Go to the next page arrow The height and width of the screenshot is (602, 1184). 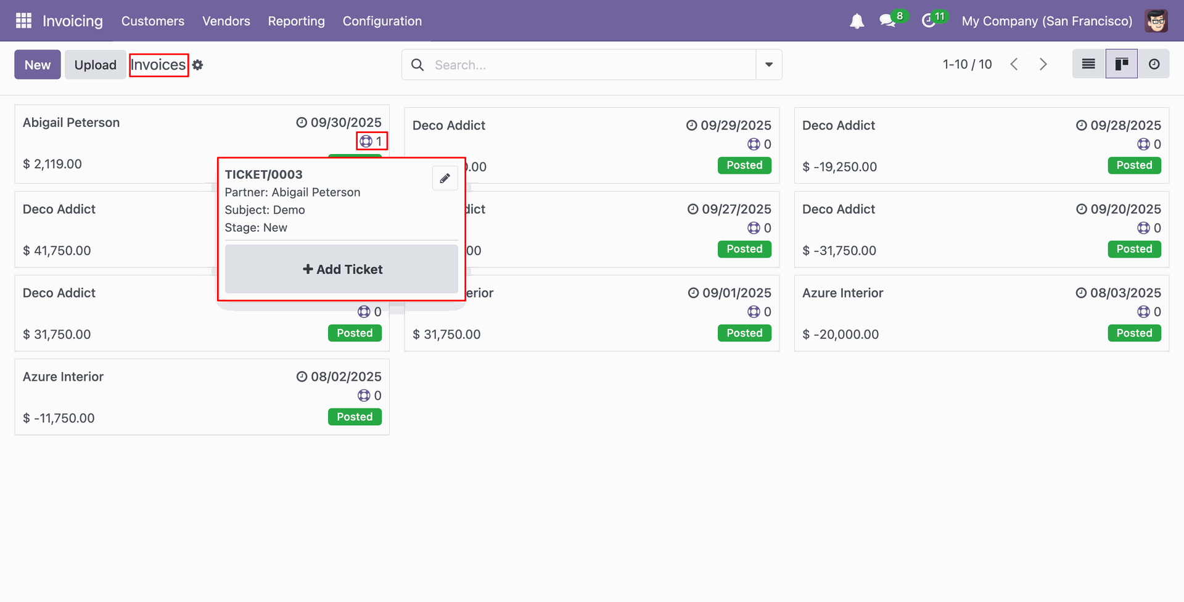point(1043,64)
